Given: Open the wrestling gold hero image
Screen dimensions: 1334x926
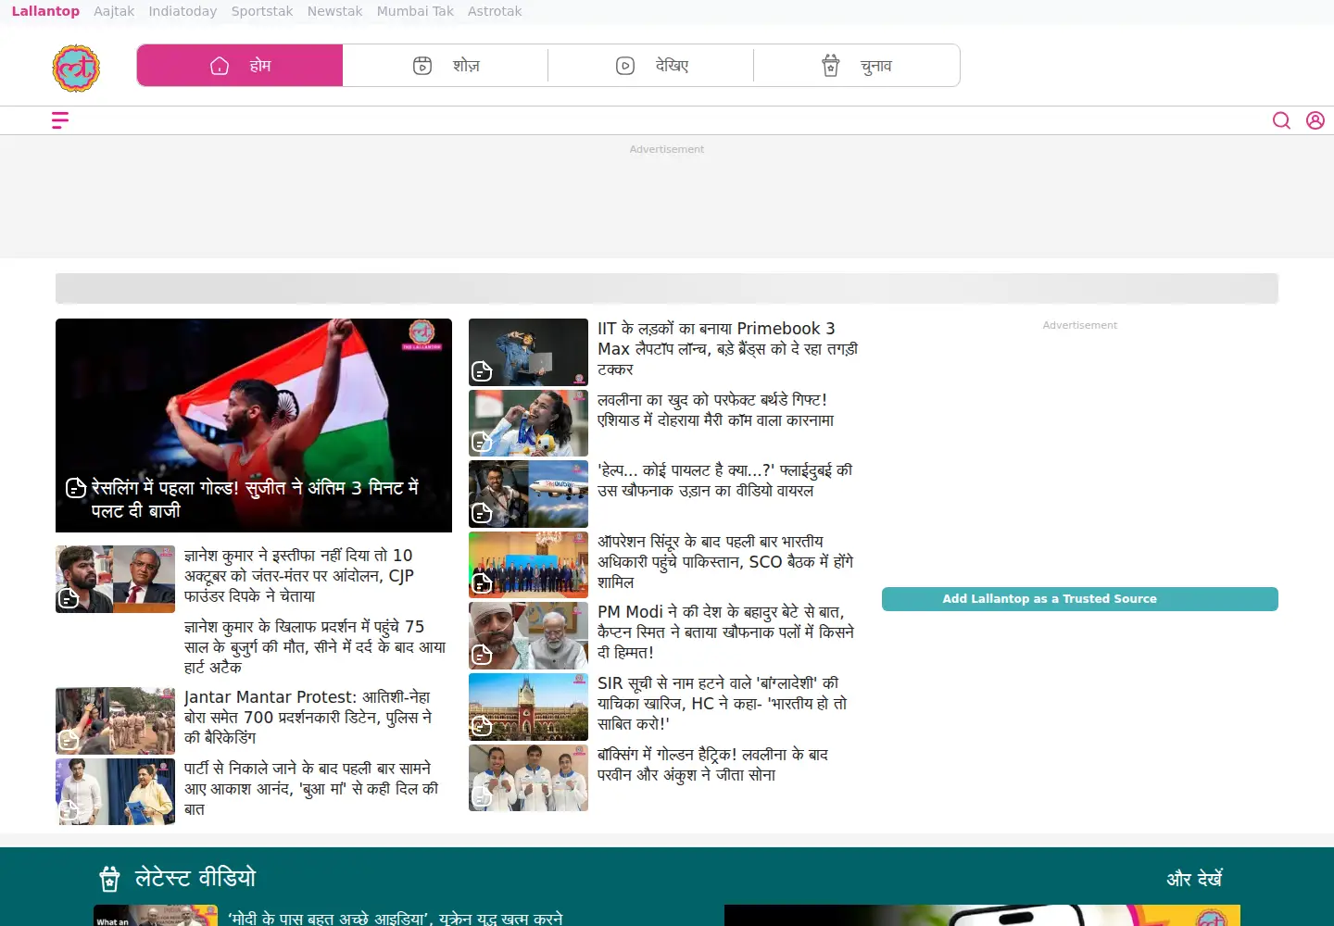Looking at the screenshot, I should (x=254, y=425).
